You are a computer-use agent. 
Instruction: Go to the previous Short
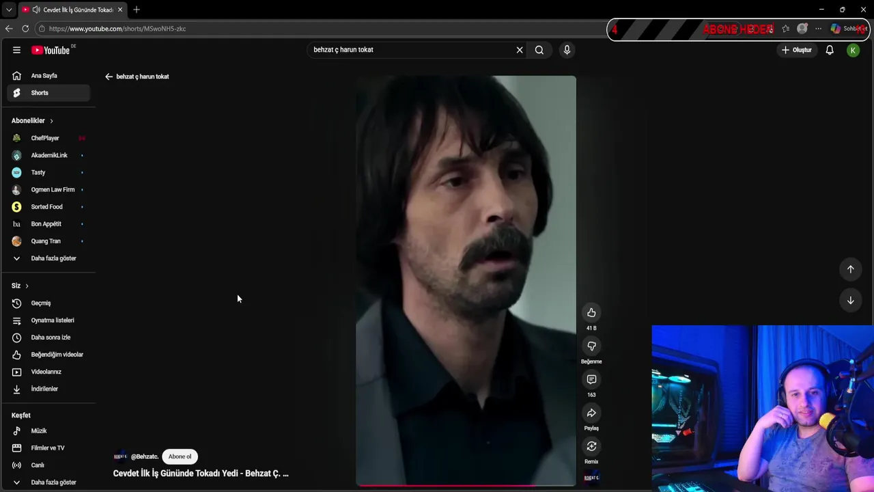pyautogui.click(x=851, y=269)
